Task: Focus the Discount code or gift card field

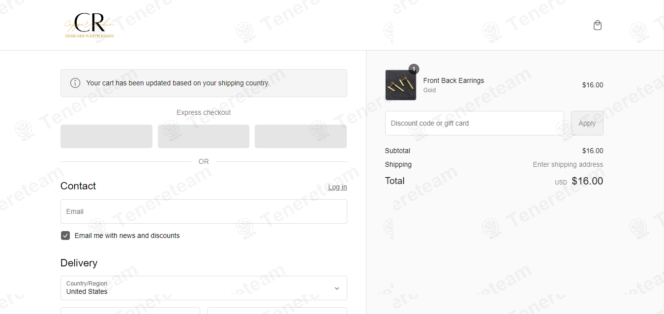Action: 475,123
